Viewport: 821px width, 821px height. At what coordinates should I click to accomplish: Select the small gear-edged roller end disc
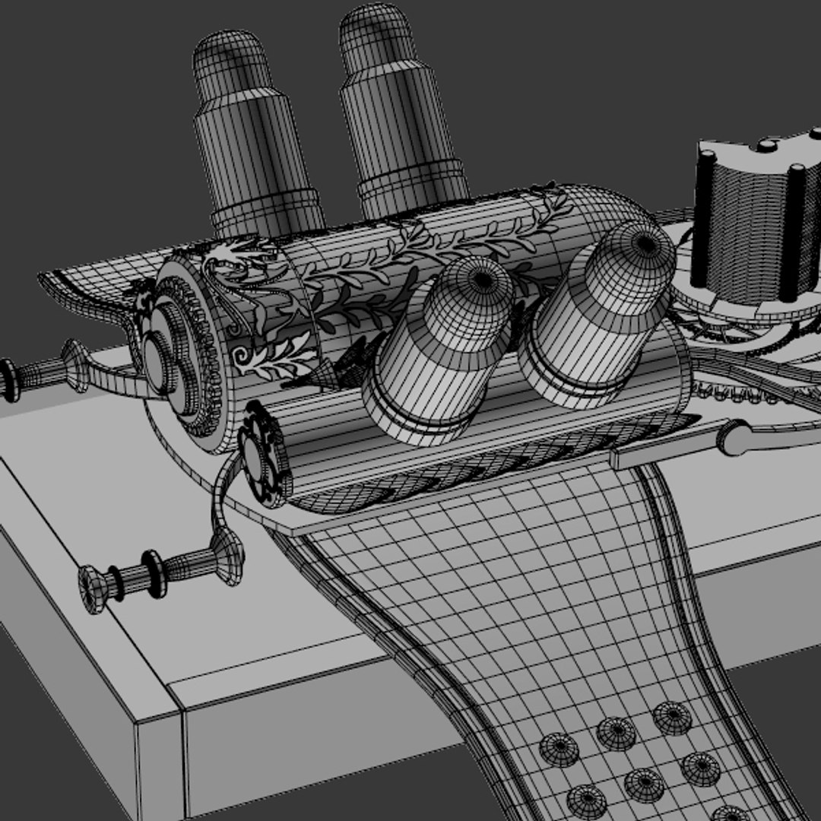coord(263,455)
